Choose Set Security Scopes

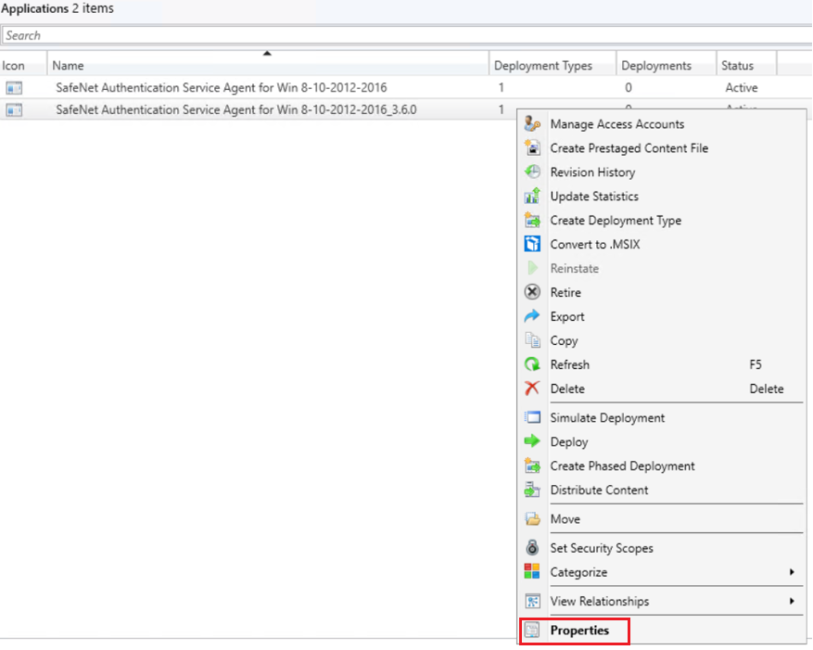pos(662,548)
